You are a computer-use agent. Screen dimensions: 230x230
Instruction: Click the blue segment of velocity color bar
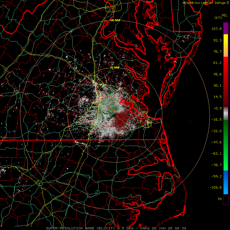pyautogui.click(x=226, y=182)
